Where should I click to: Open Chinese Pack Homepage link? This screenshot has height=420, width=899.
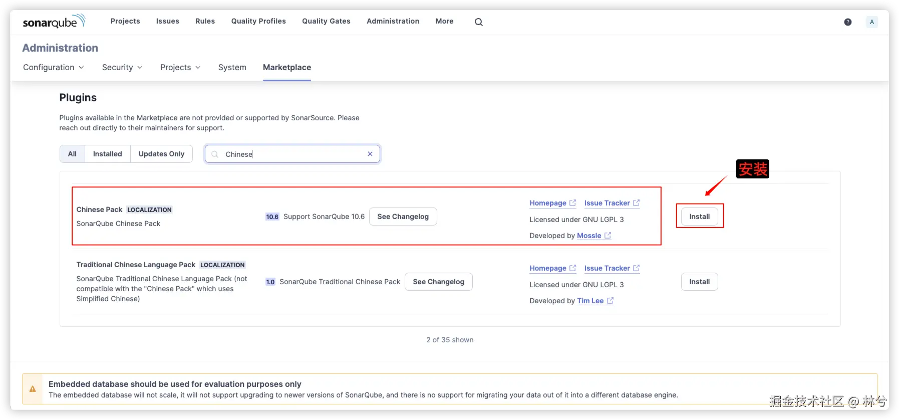click(x=552, y=203)
